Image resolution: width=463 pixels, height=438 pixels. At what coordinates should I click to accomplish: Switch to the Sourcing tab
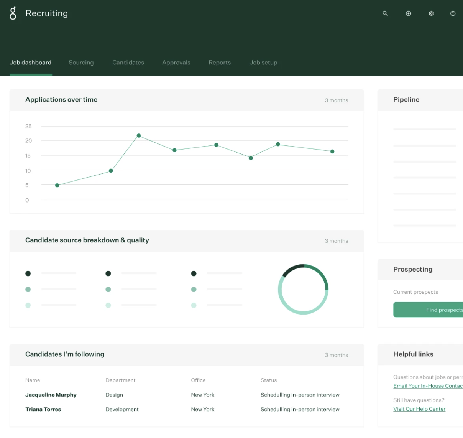[81, 63]
